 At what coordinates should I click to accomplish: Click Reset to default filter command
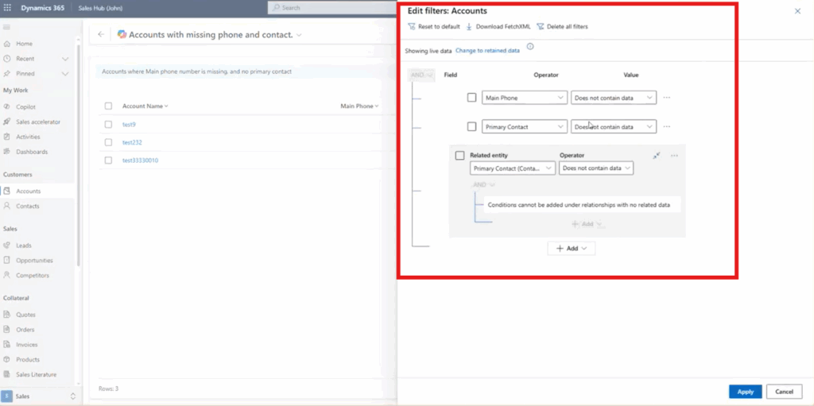click(434, 26)
